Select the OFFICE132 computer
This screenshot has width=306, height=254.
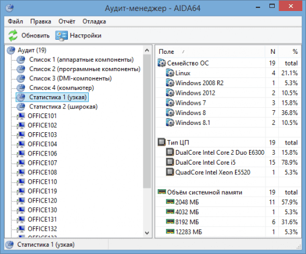click(x=42, y=229)
